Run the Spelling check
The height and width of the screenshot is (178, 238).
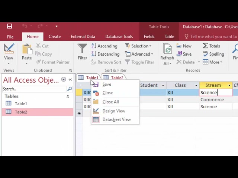(213, 54)
